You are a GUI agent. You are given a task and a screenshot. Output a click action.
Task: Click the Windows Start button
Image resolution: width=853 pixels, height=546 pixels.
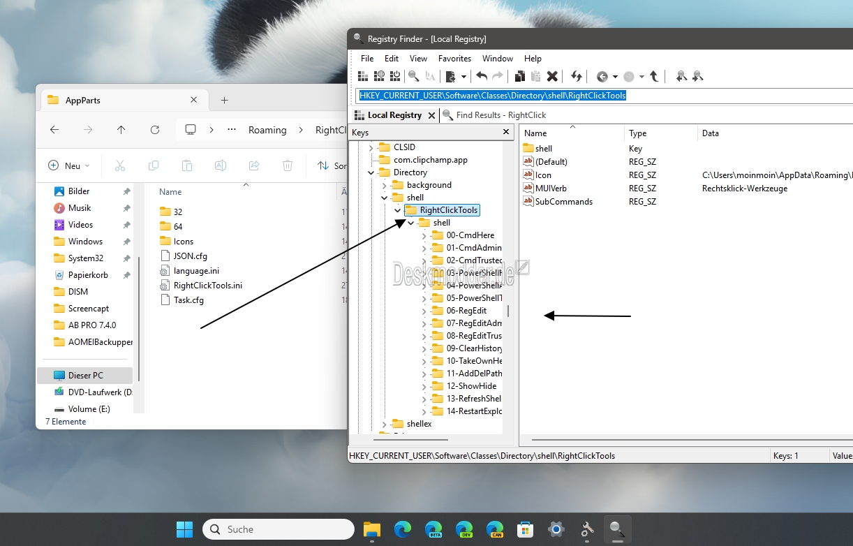coord(184,529)
